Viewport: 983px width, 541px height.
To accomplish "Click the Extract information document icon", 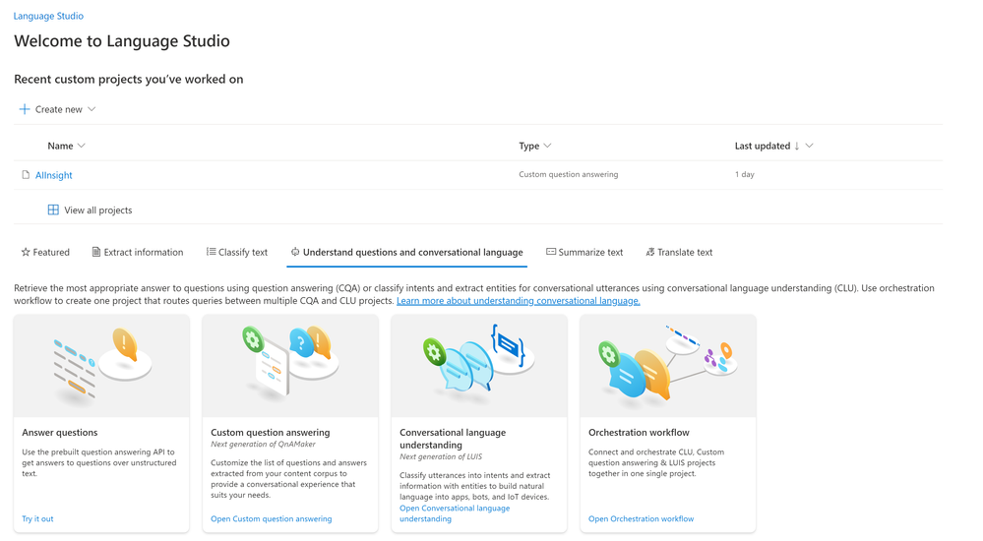I will tap(95, 252).
